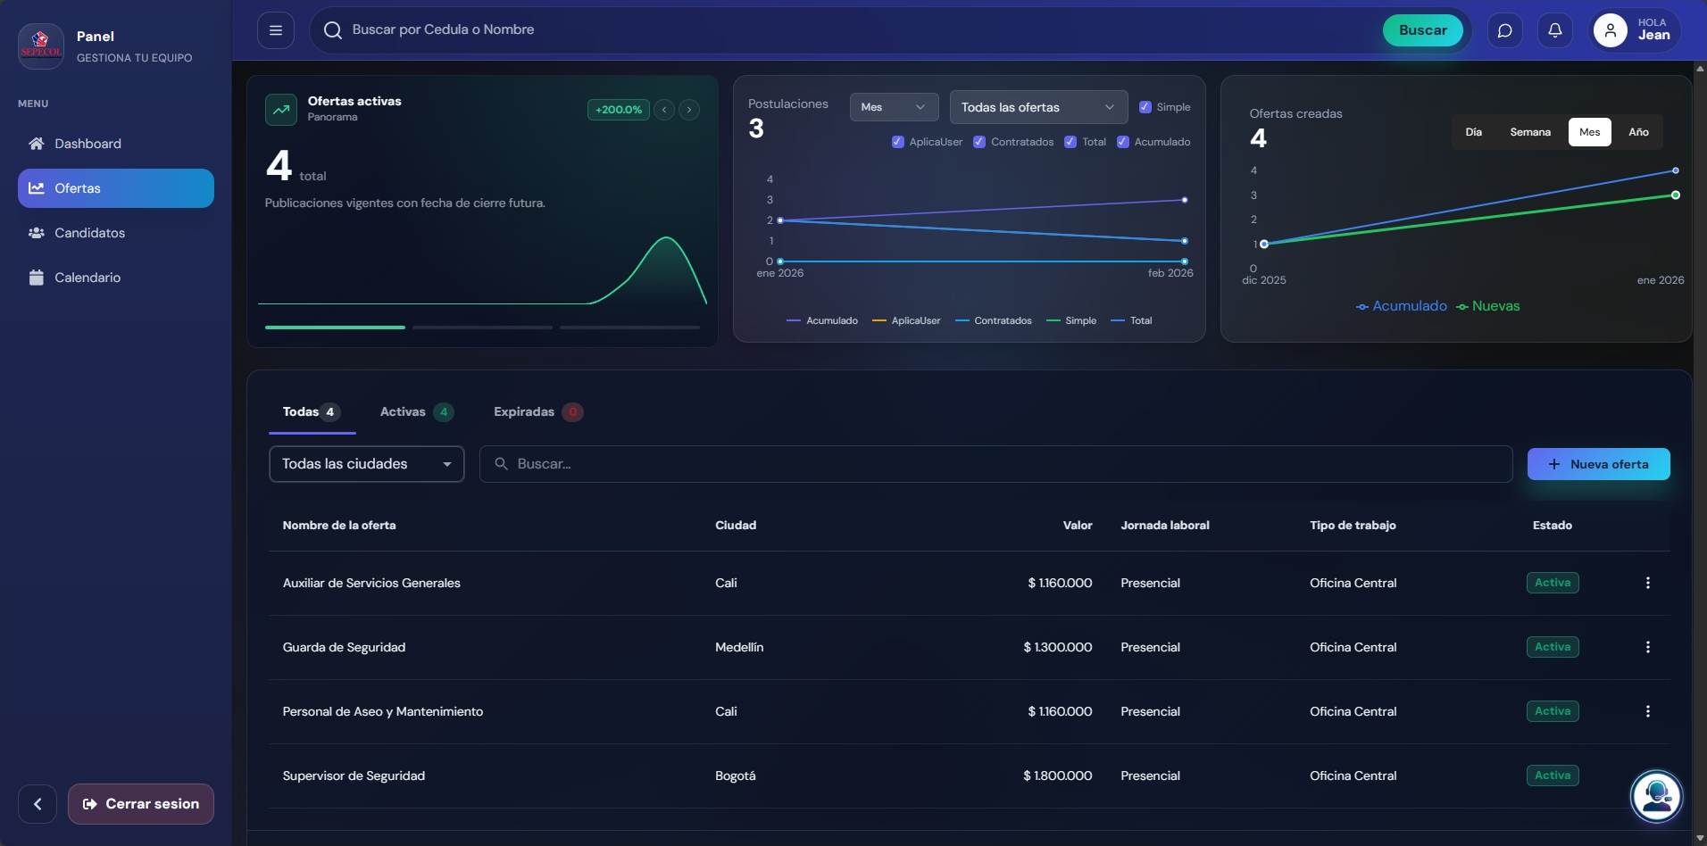Open the Calendario sidebar icon
The height and width of the screenshot is (846, 1707).
tap(36, 277)
